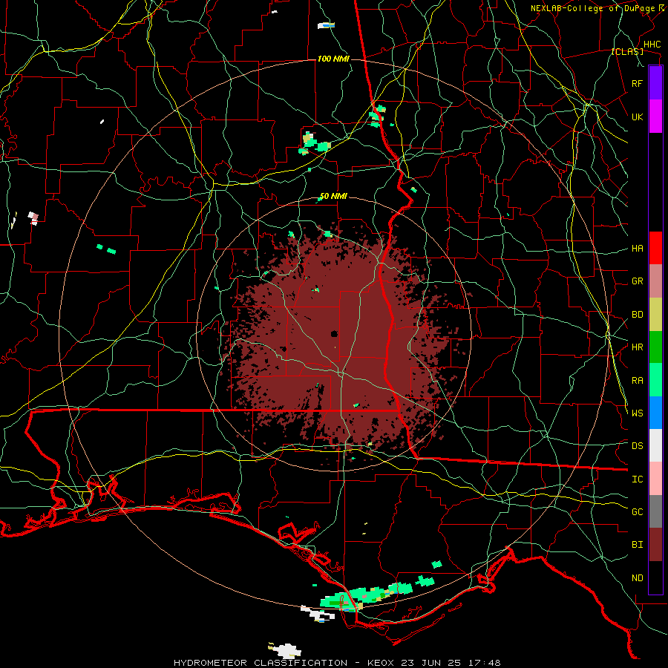
Task: Click the IC legend label
Action: [637, 479]
